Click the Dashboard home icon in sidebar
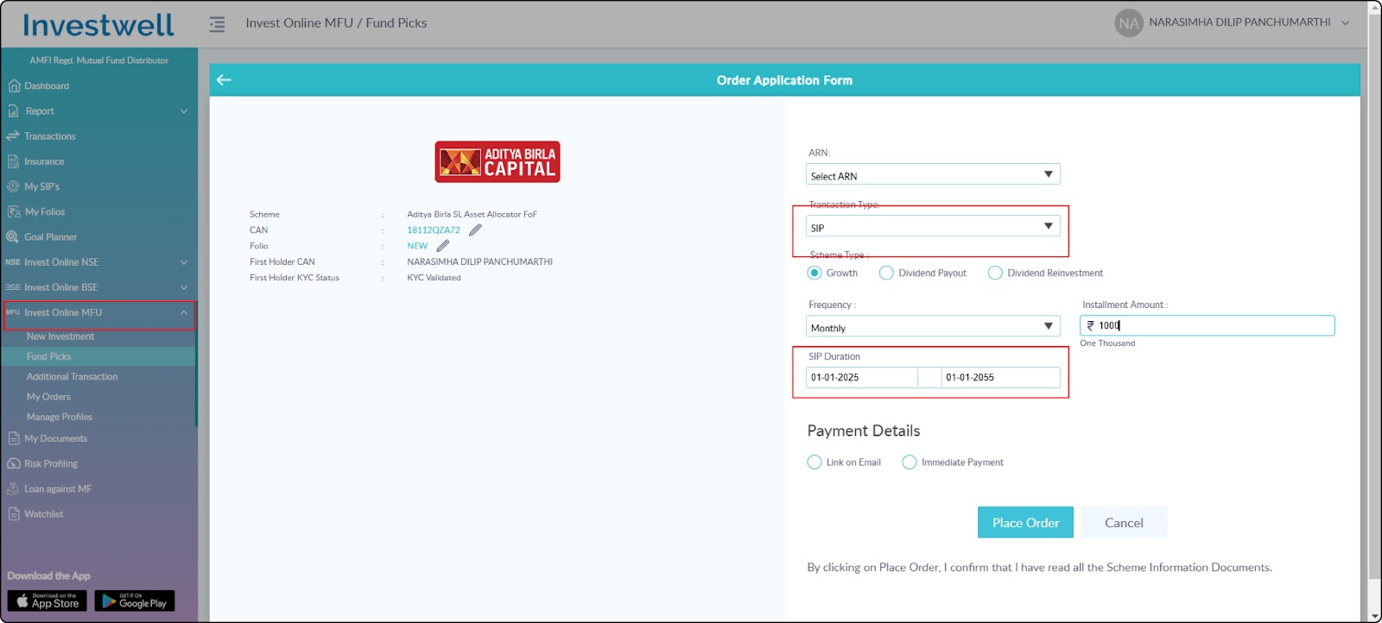The width and height of the screenshot is (1382, 623). pyautogui.click(x=14, y=85)
